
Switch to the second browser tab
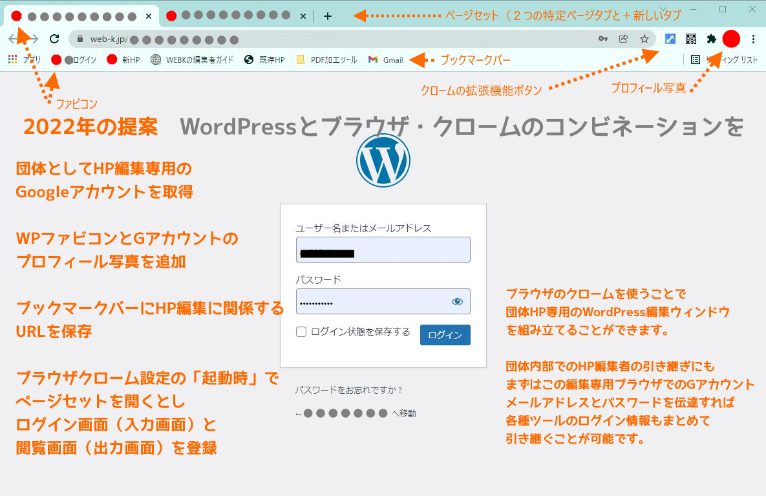[x=229, y=16]
